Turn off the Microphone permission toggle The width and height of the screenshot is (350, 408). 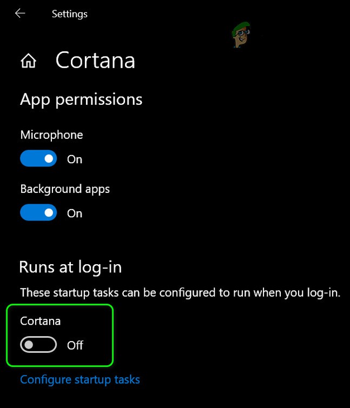38,159
